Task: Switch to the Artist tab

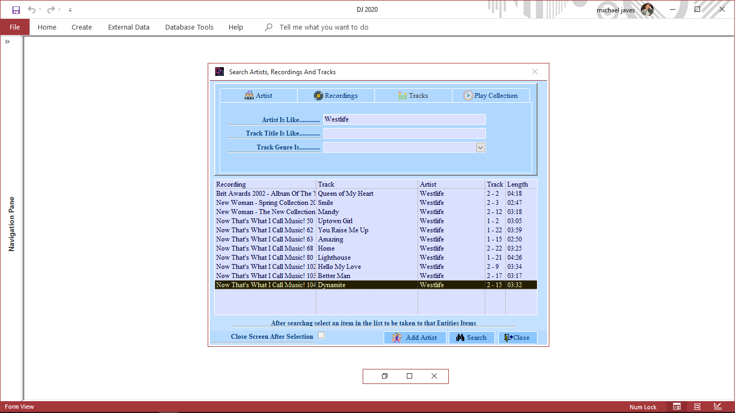Action: (258, 95)
